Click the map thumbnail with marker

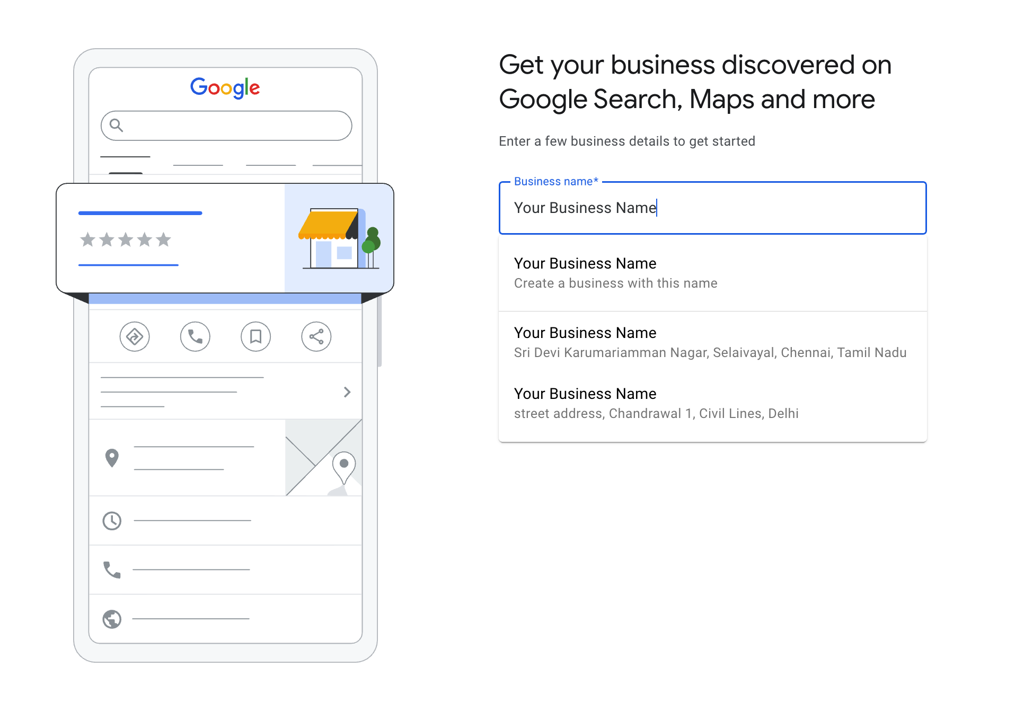coord(324,458)
